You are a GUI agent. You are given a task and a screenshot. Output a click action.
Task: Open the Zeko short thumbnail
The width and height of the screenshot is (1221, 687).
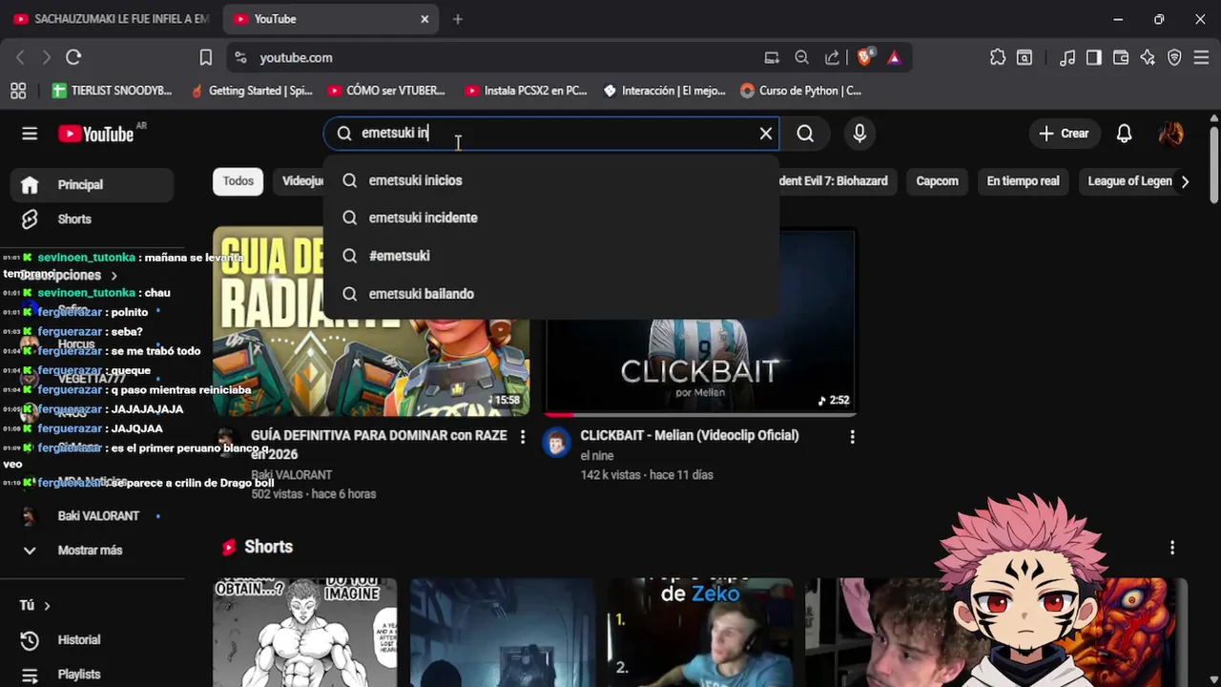click(x=700, y=633)
